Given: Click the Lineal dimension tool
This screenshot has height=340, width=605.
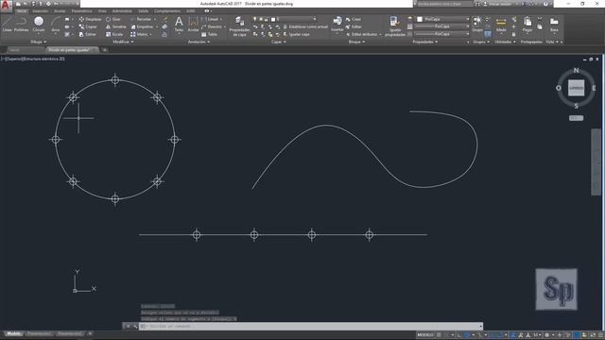Looking at the screenshot, I should tap(210, 19).
